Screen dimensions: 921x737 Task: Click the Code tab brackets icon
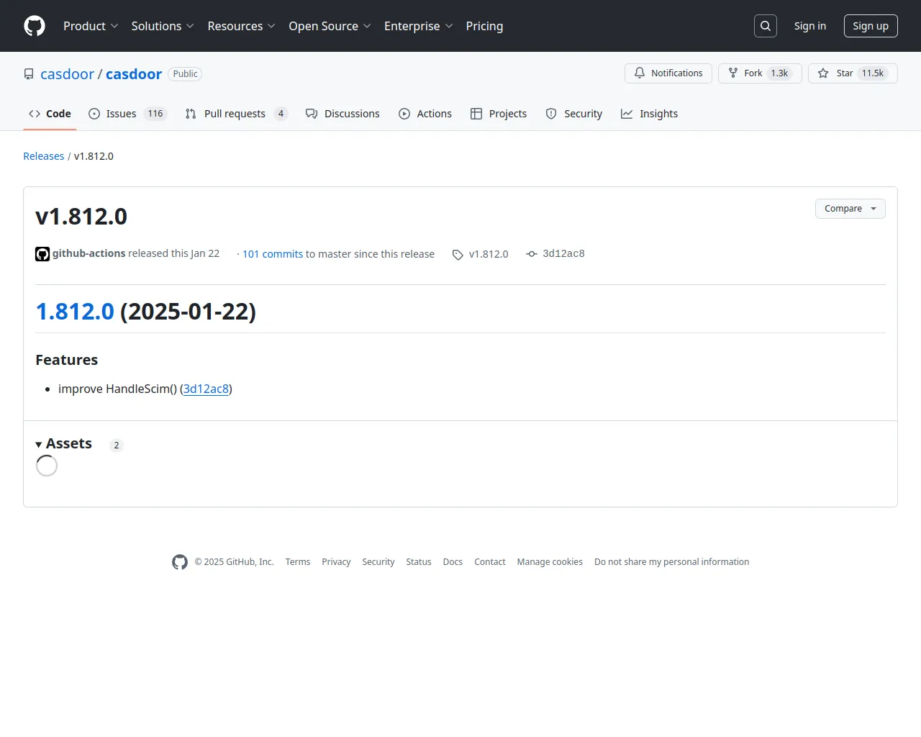(35, 114)
